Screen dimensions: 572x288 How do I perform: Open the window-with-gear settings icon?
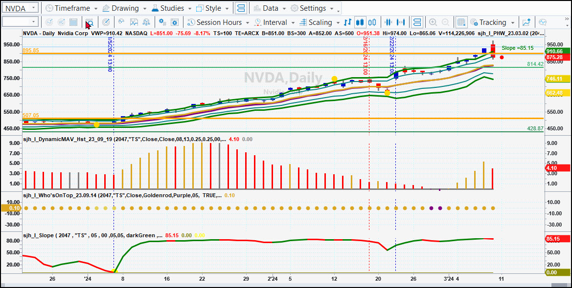click(x=175, y=22)
